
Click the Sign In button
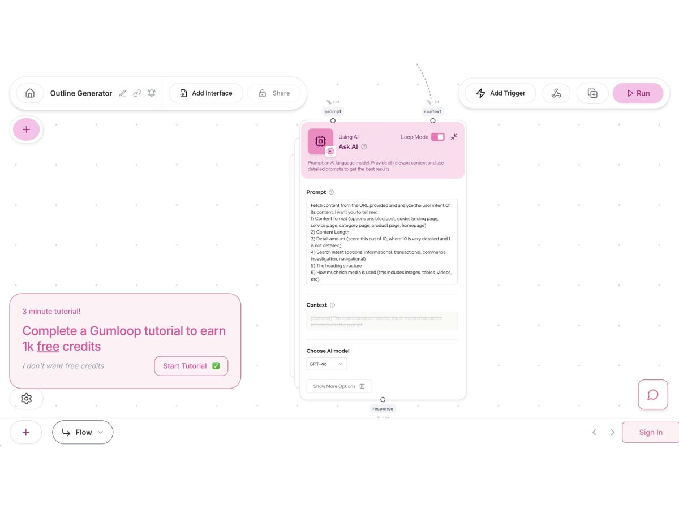point(651,432)
